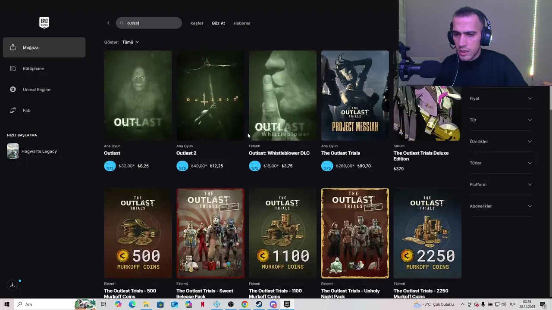Viewport: 552px width, 310px height.
Task: Go back using the arrow beside search
Action: coord(108,23)
